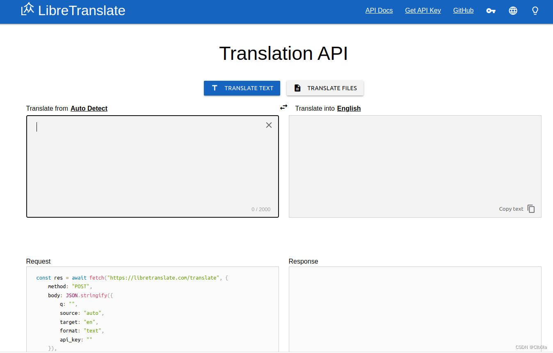Click the translated output text area
553x353 pixels.
[x=415, y=166]
